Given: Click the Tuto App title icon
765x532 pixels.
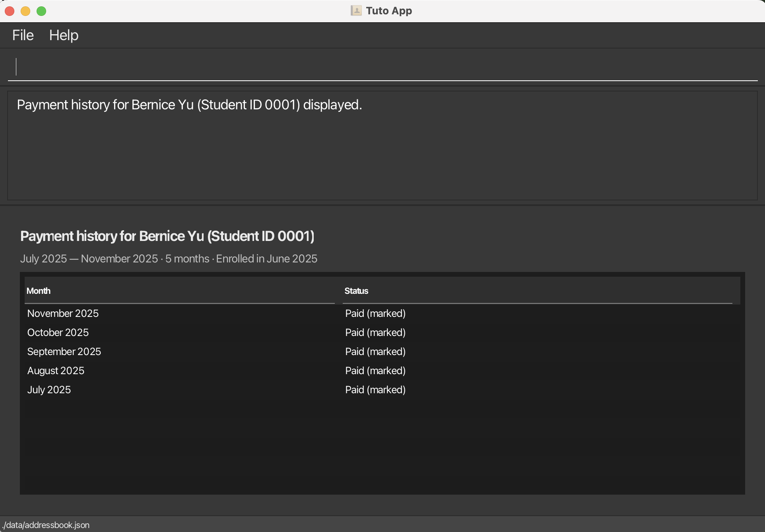Looking at the screenshot, I should click(356, 11).
